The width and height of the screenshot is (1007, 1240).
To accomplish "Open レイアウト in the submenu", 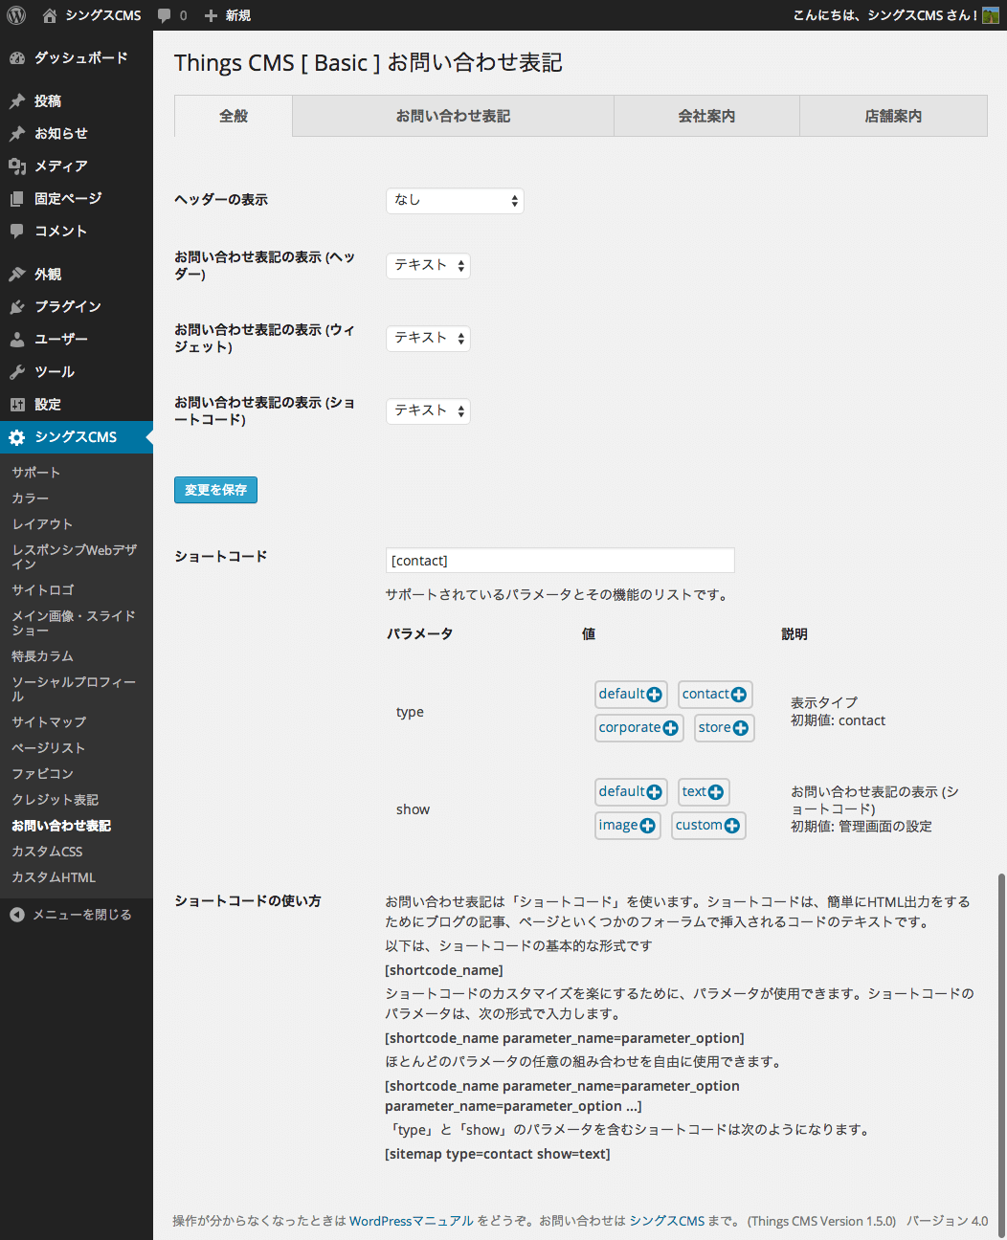I will tap(42, 524).
